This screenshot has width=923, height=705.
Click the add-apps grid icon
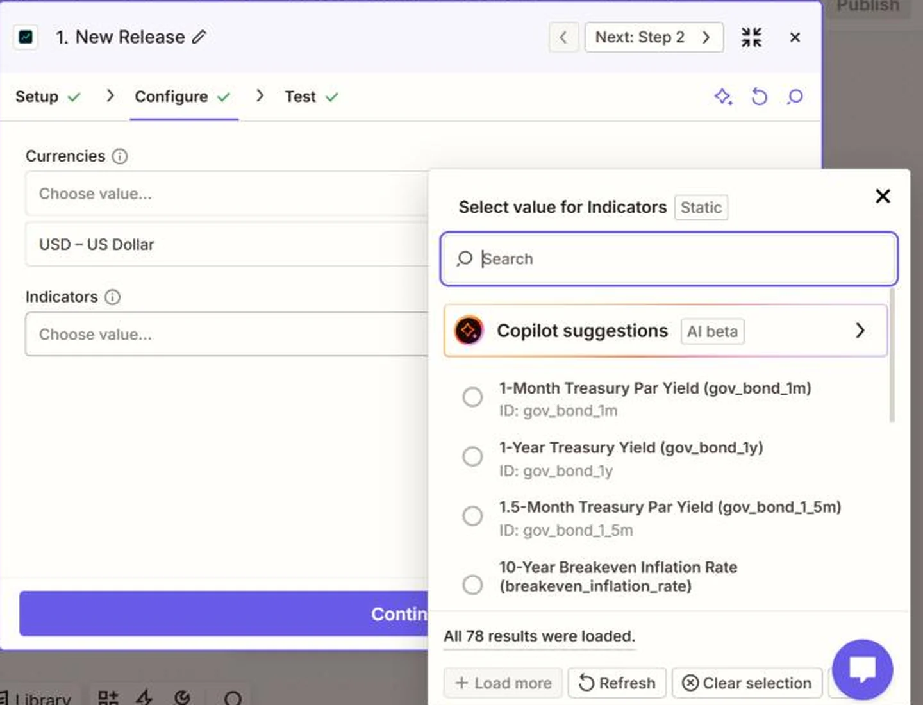[108, 698]
